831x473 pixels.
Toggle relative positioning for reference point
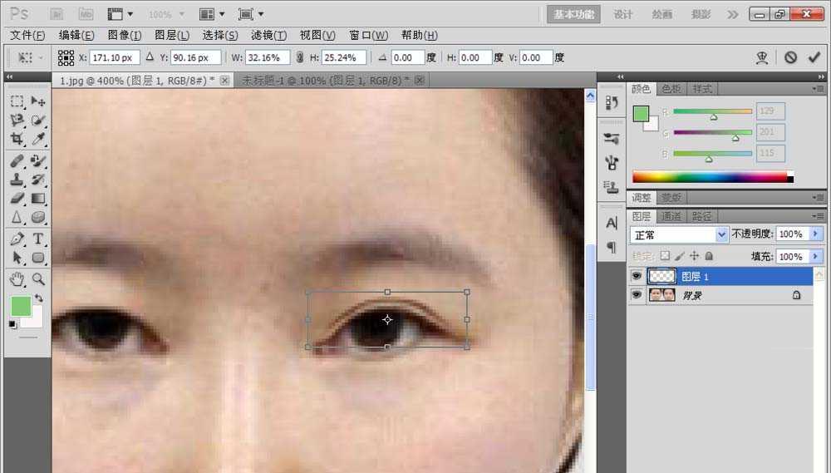click(150, 57)
